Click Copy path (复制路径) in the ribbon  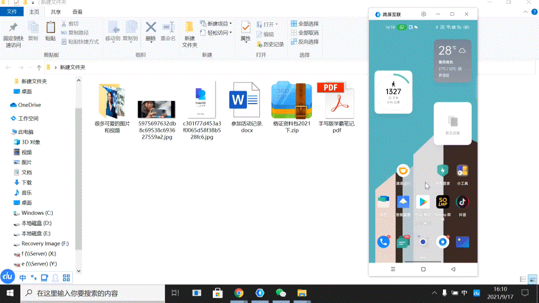click(75, 33)
